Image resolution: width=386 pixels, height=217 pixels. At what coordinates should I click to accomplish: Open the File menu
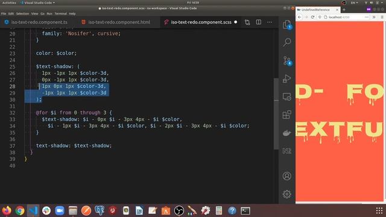point(4,13)
